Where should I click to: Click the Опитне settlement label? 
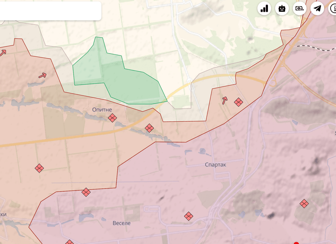click(x=102, y=110)
